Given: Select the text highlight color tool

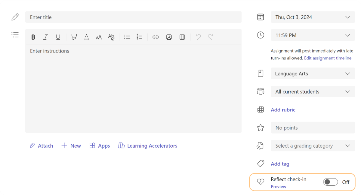Looking at the screenshot, I should point(74,37).
